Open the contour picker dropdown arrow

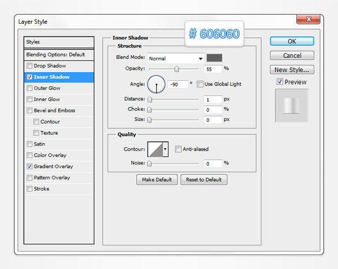(x=165, y=149)
